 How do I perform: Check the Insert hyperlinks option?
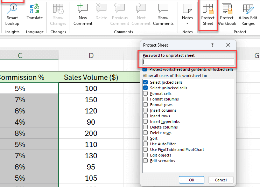146,122
